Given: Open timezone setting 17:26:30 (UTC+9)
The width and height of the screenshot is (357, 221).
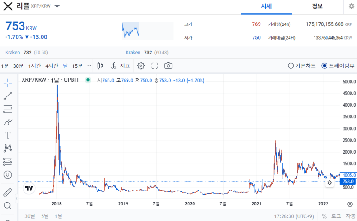Looking at the screenshot, I should pos(294,216).
